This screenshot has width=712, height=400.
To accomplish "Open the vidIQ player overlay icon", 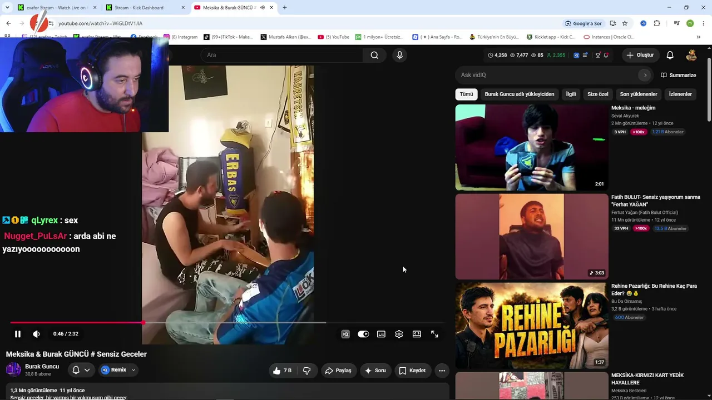I will coord(345,334).
